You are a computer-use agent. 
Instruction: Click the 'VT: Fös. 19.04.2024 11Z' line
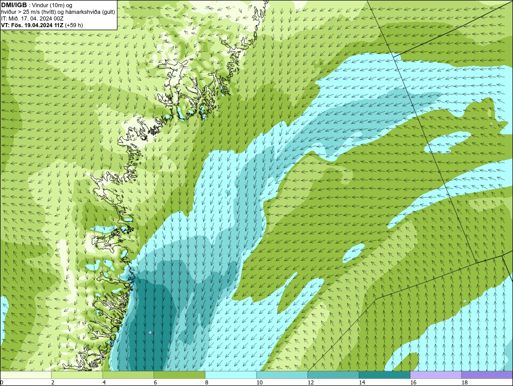pos(33,25)
